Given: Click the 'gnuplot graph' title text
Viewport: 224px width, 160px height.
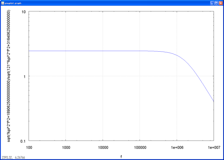Looking at the screenshot, I should (13, 3).
